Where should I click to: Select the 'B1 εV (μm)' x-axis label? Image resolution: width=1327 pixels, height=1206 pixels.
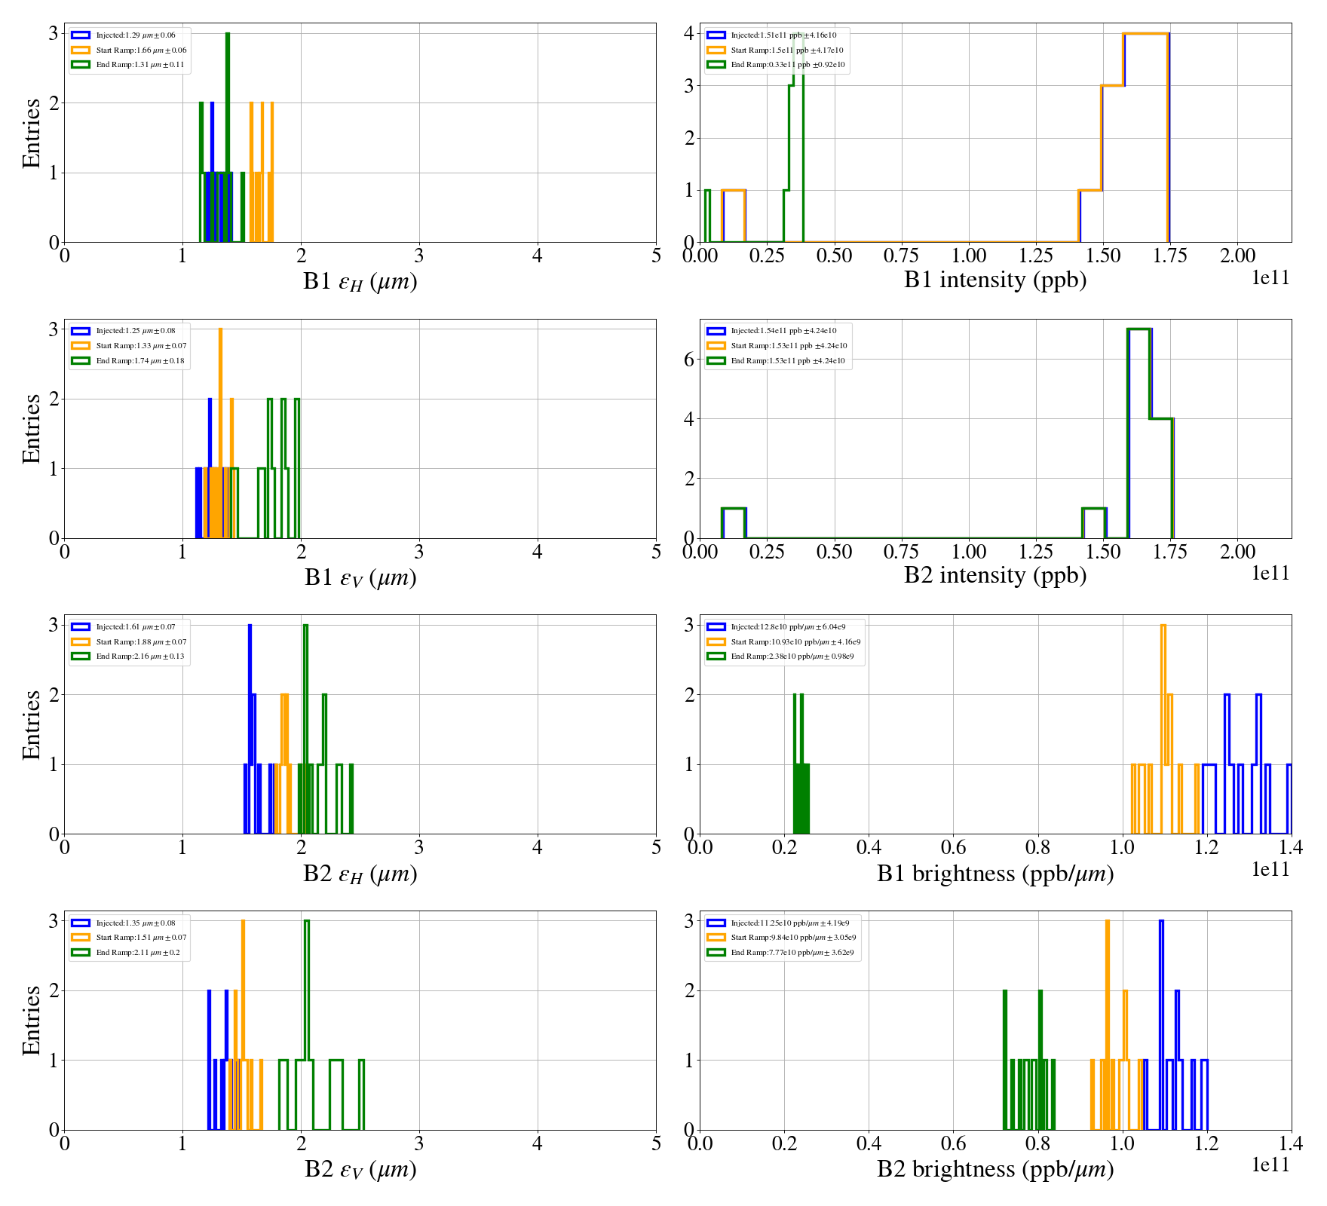click(360, 578)
